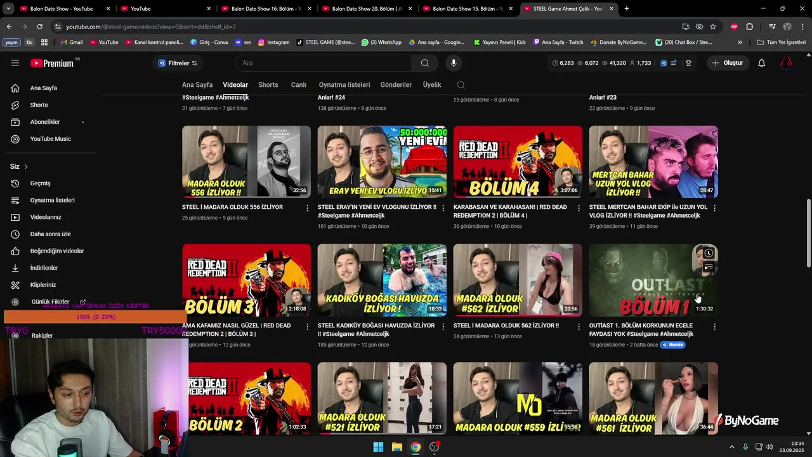Show more bookmarks with the chevron

click(x=740, y=43)
